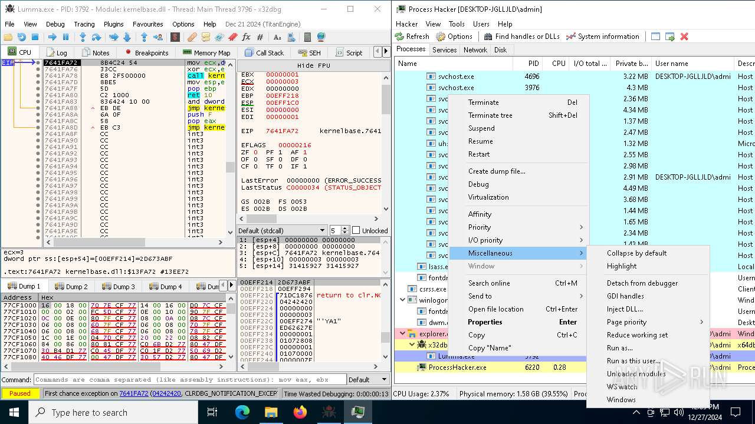
Task: Click Find handles or DLLs button
Action: tap(521, 37)
